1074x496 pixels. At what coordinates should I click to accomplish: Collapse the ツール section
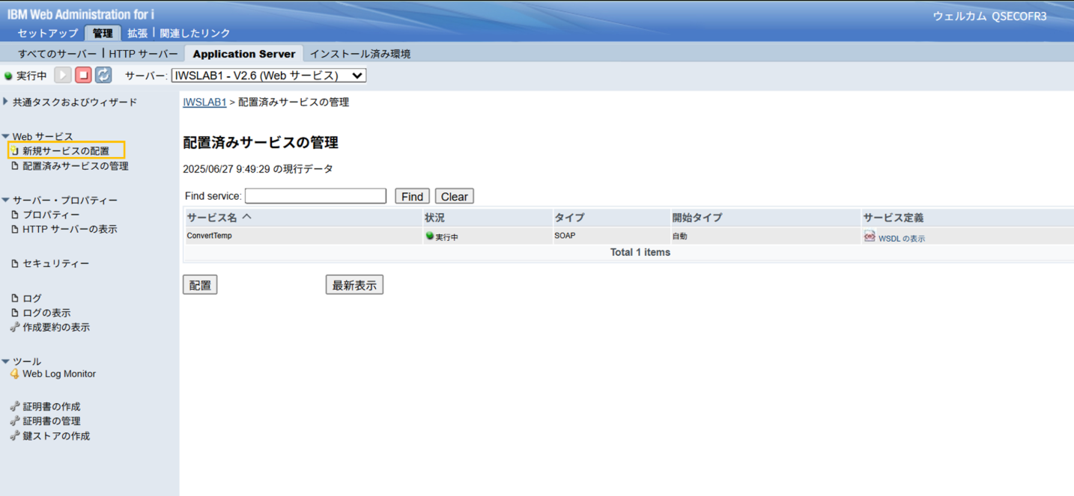coord(6,361)
